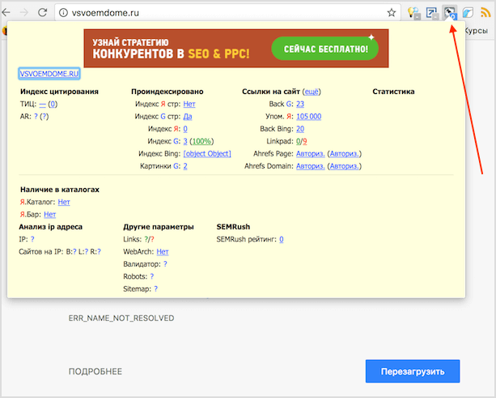Click first Авториз. link for Ahrefs Domain
Viewport: 496px width, 398px height.
311,166
